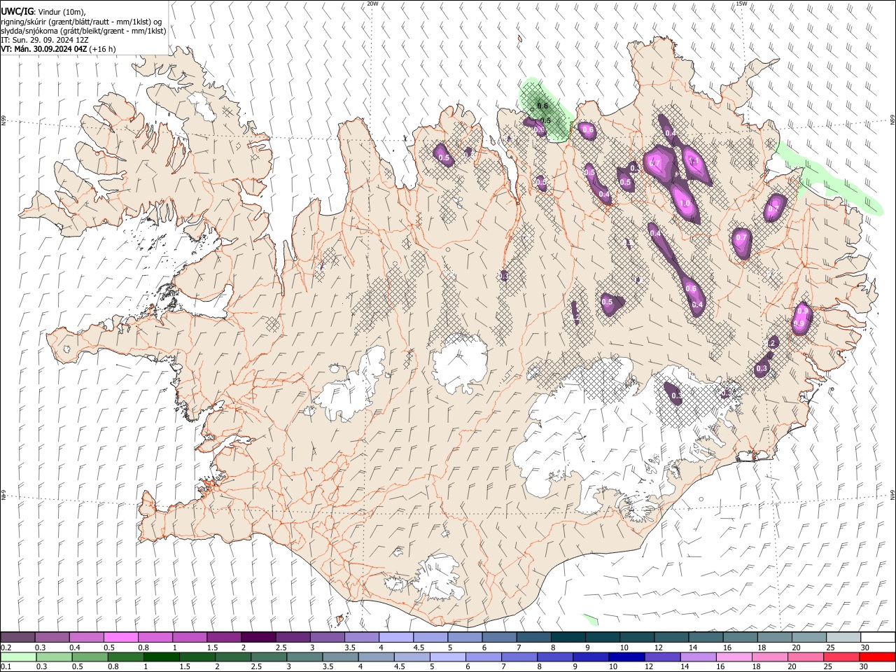Select the lower scale swatch starting at 7
This screenshot has height=672, width=896.
[519, 657]
